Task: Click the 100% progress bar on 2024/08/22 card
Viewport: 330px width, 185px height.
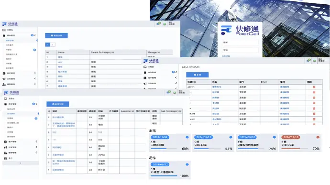Action: click(164, 176)
